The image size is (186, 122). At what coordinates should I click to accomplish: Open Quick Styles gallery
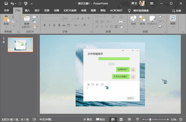pos(152,21)
